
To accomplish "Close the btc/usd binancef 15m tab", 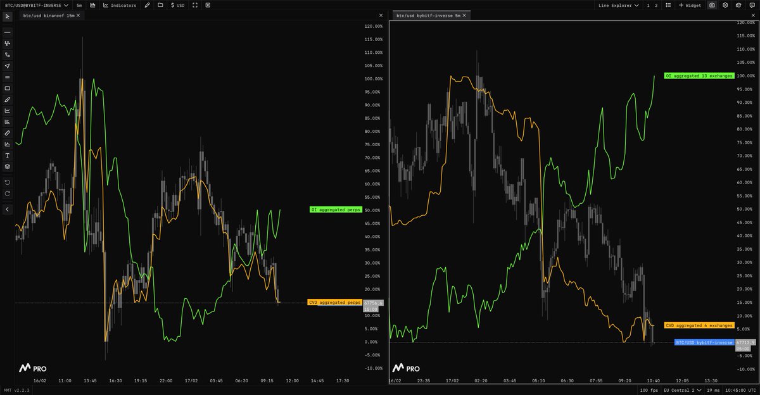I will [x=78, y=15].
